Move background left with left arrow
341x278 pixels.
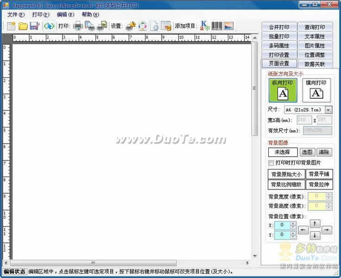[x=303, y=230]
